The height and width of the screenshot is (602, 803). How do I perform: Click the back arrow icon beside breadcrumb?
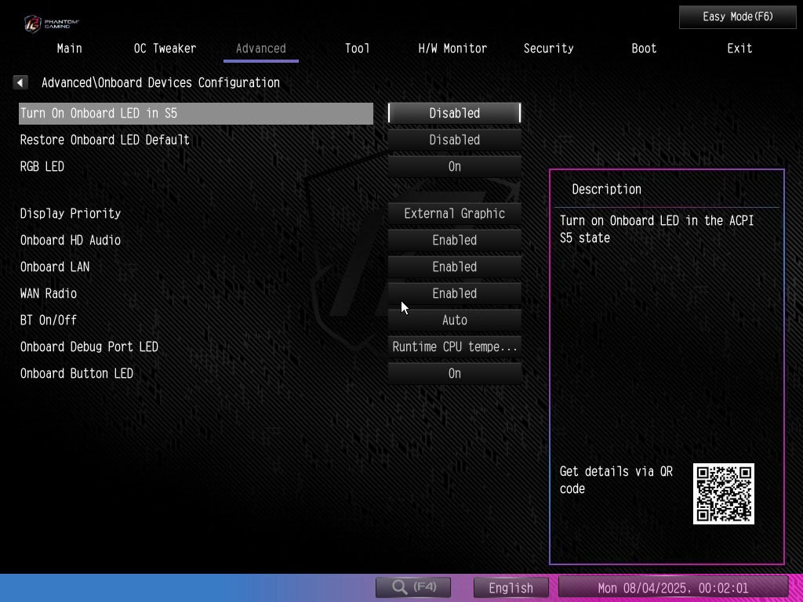click(x=20, y=82)
